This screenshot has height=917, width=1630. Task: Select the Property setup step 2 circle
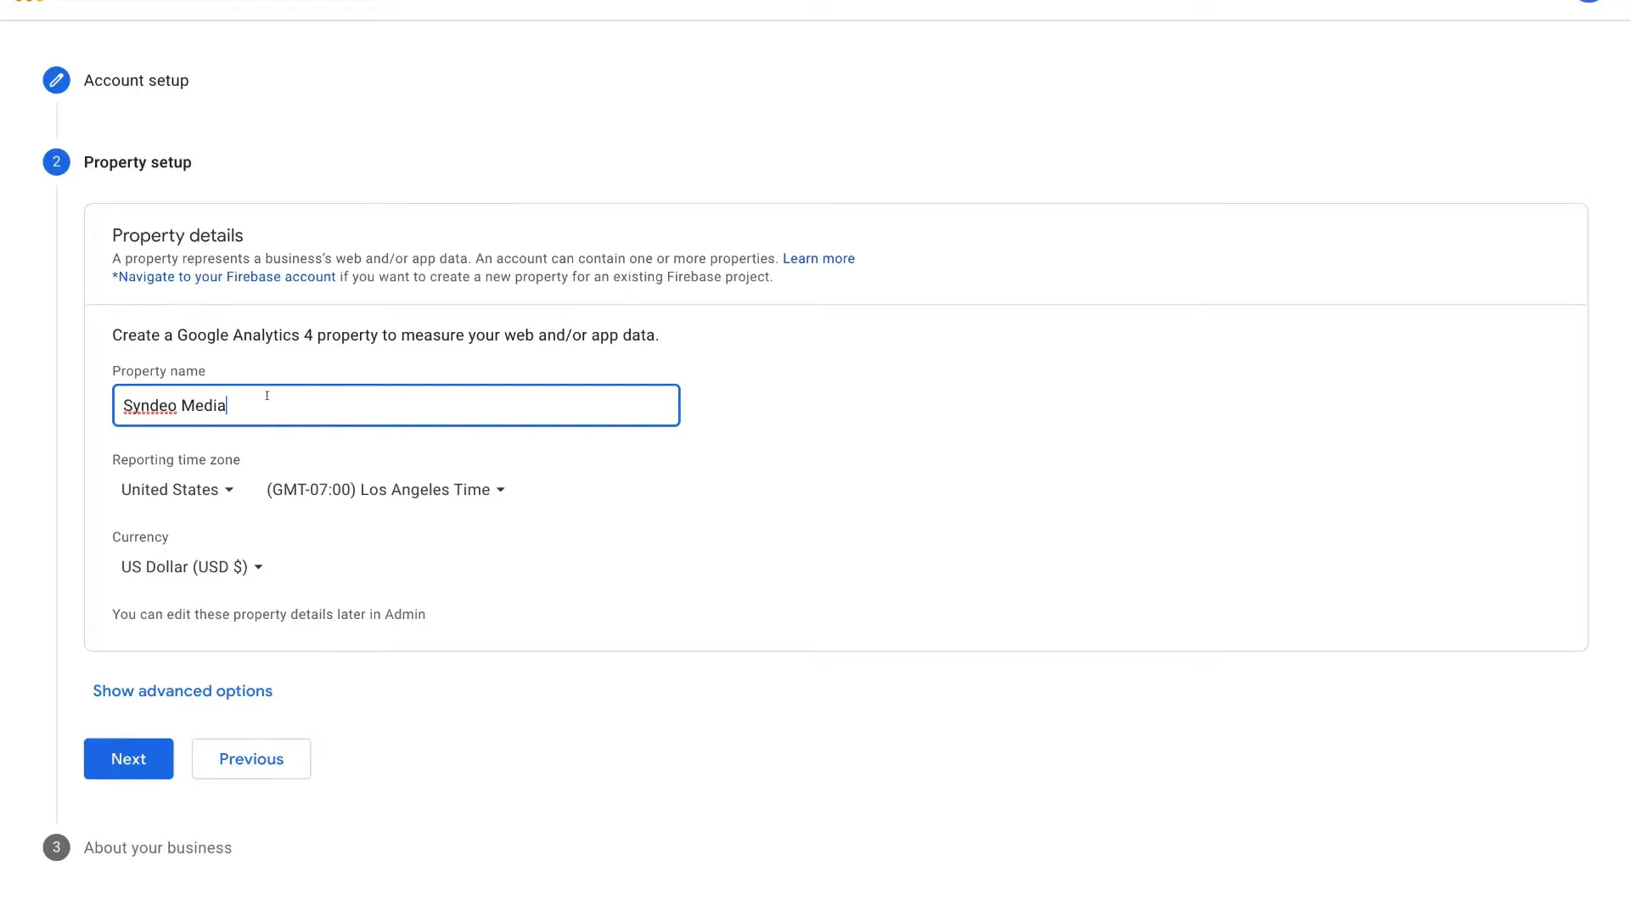click(x=56, y=161)
